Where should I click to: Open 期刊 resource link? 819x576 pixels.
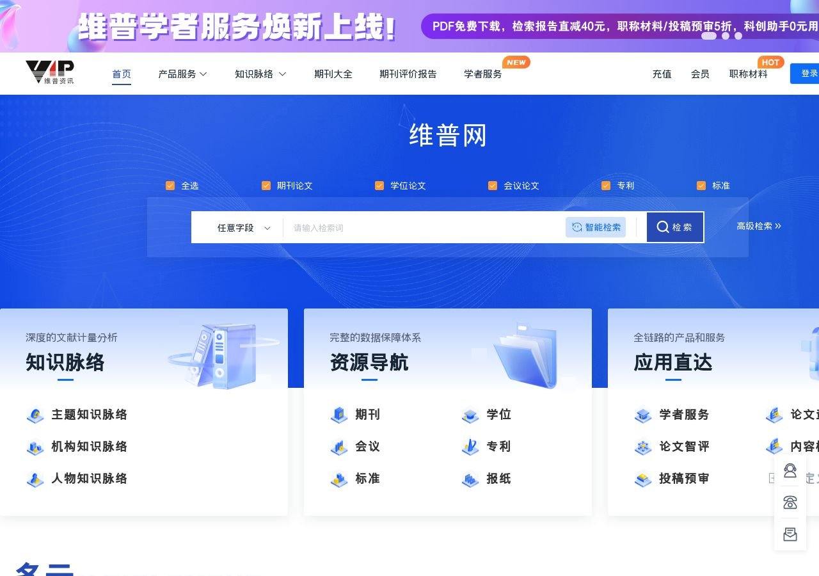click(x=368, y=415)
